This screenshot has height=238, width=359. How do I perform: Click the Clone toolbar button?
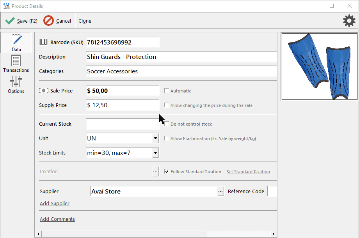click(x=85, y=21)
